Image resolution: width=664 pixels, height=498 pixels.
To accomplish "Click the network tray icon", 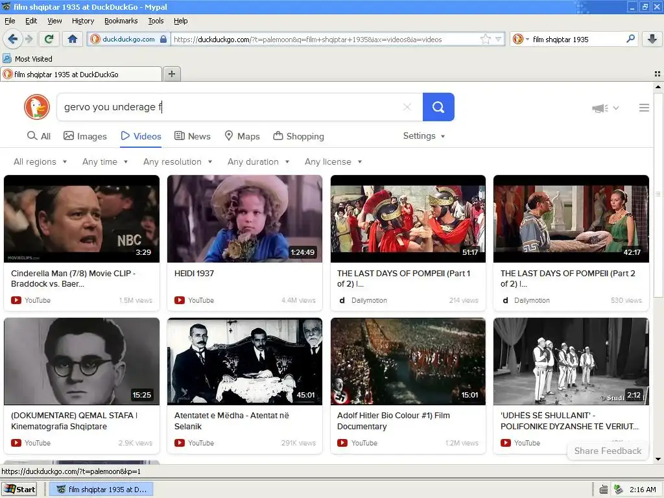I will click(619, 490).
